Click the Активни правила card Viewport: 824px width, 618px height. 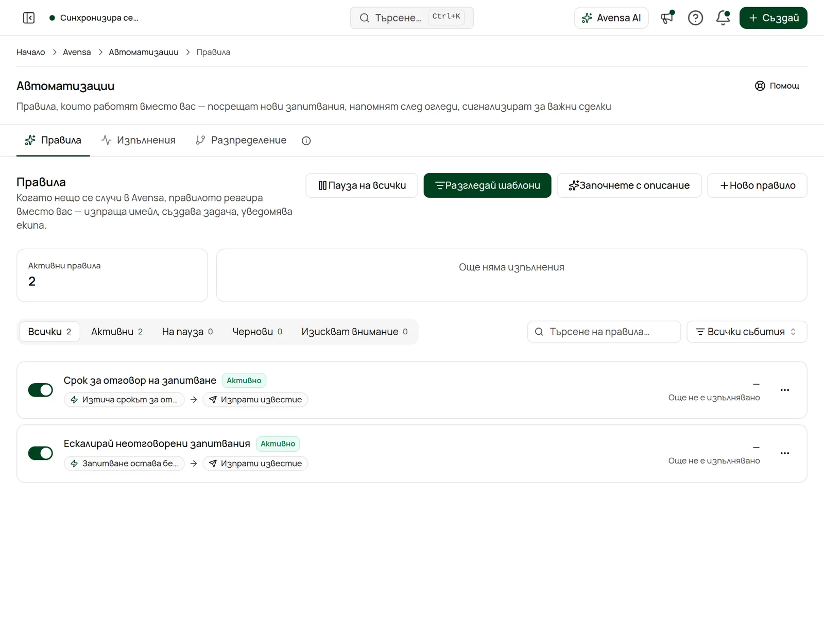click(x=112, y=276)
